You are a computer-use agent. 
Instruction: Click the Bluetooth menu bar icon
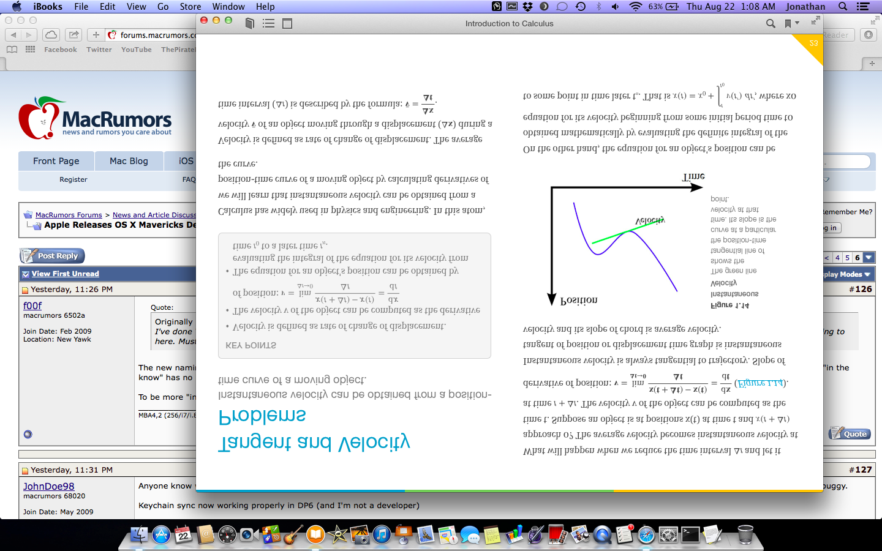point(598,6)
